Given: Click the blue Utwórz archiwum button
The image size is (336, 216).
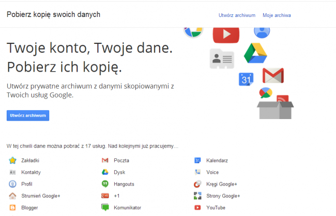Looking at the screenshot, I should (28, 115).
